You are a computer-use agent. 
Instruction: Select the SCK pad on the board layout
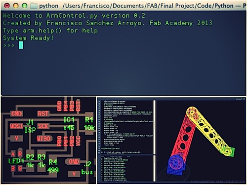tap(43, 126)
